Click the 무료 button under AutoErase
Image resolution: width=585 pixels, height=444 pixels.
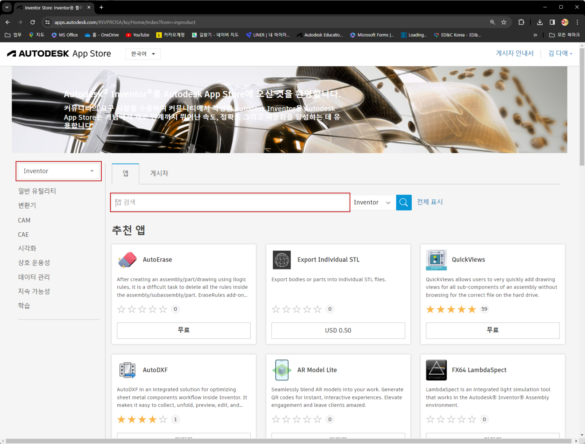point(184,331)
